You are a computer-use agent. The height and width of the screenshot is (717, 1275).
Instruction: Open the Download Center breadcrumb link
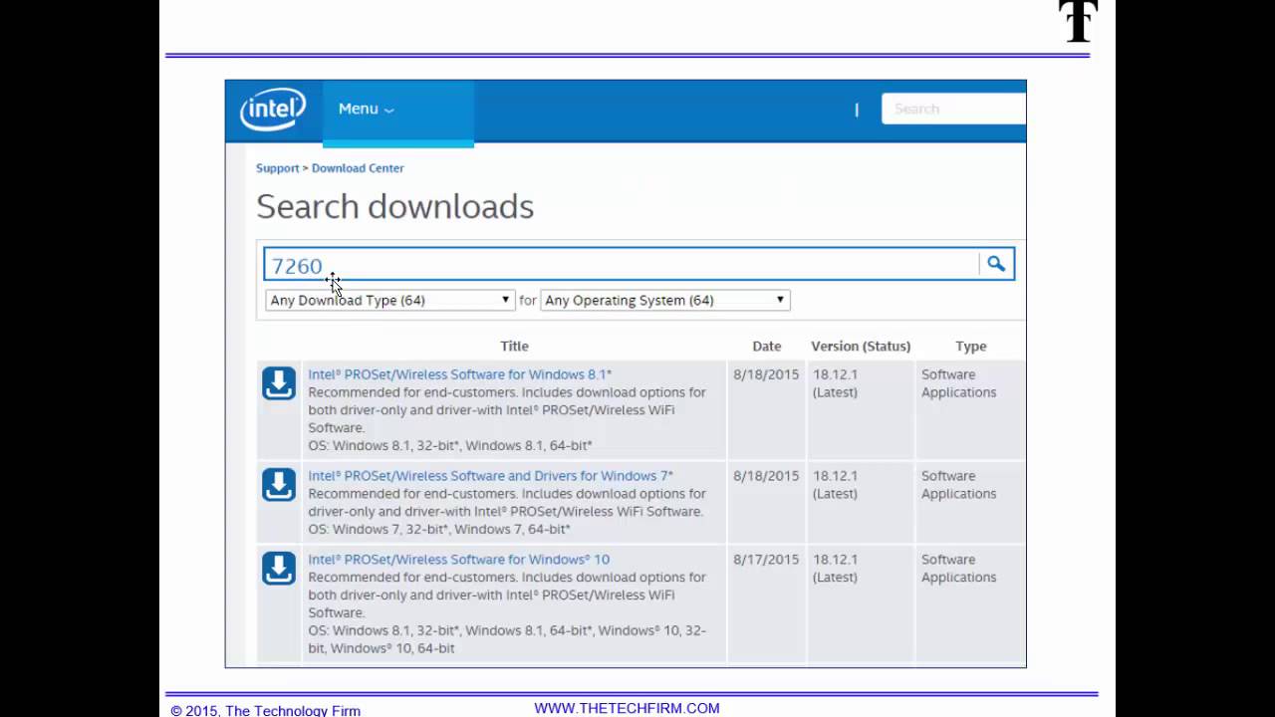tap(358, 168)
